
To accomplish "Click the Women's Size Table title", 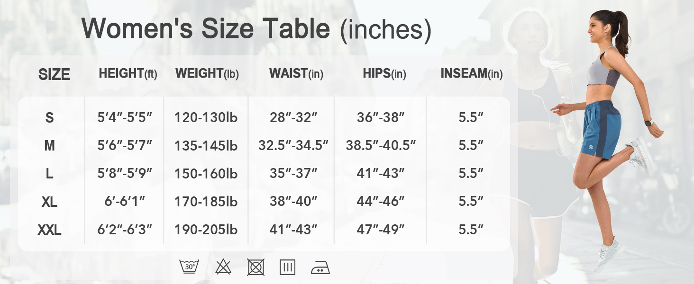I will point(256,29).
